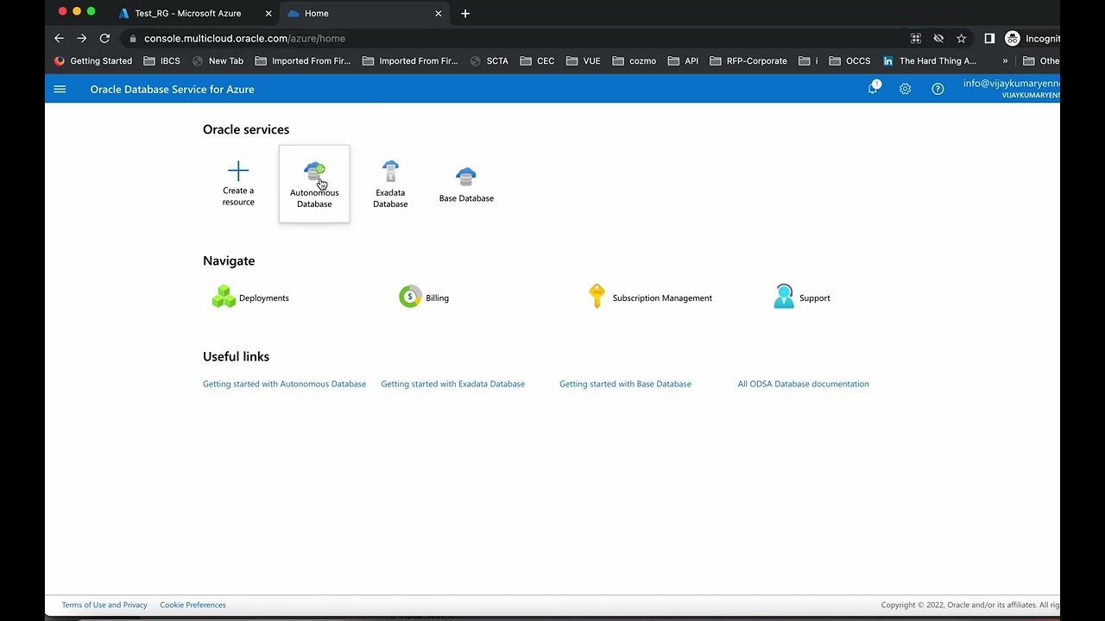Open Billing dollar icon
1105x621 pixels.
coord(410,297)
